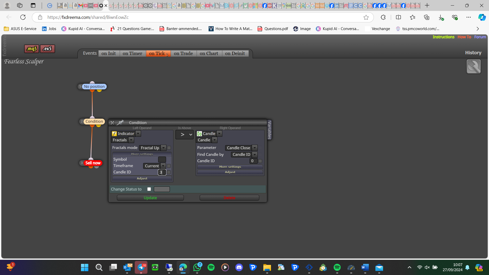Switch to the on Timer event tab
Image resolution: width=489 pixels, height=275 pixels.
point(132,53)
